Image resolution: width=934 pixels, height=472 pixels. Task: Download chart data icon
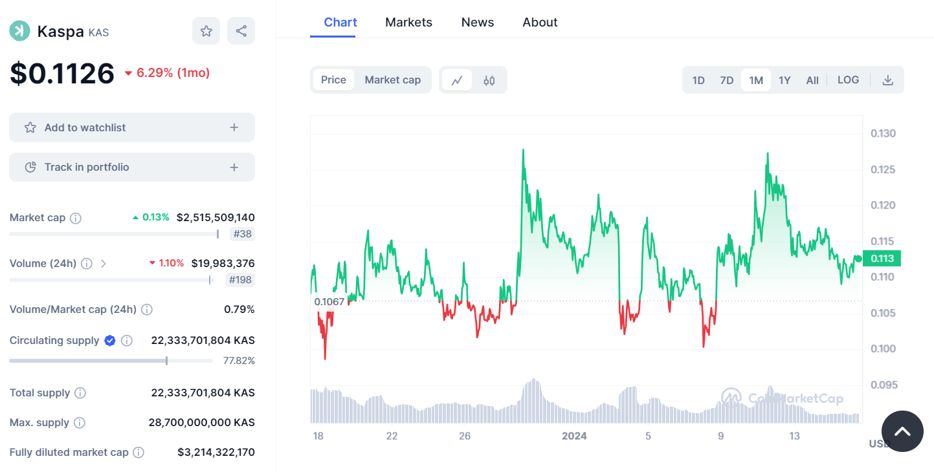point(888,80)
